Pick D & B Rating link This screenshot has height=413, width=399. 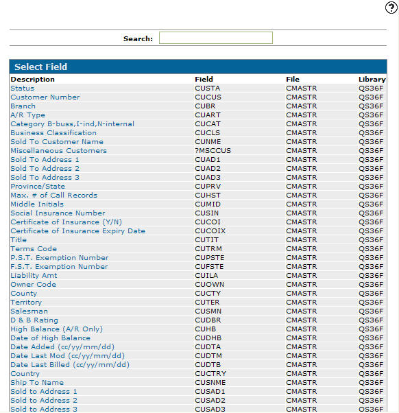[x=34, y=320]
